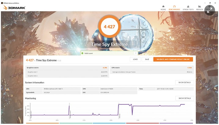219x125 pixels.
Task: Minimize the 3DMark window
Action: 205,3
